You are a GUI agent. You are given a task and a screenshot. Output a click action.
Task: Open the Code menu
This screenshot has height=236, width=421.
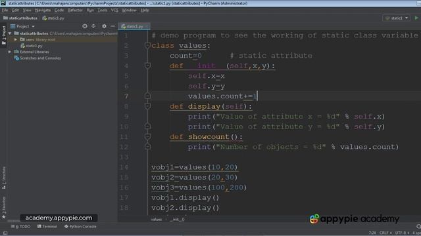pyautogui.click(x=59, y=10)
